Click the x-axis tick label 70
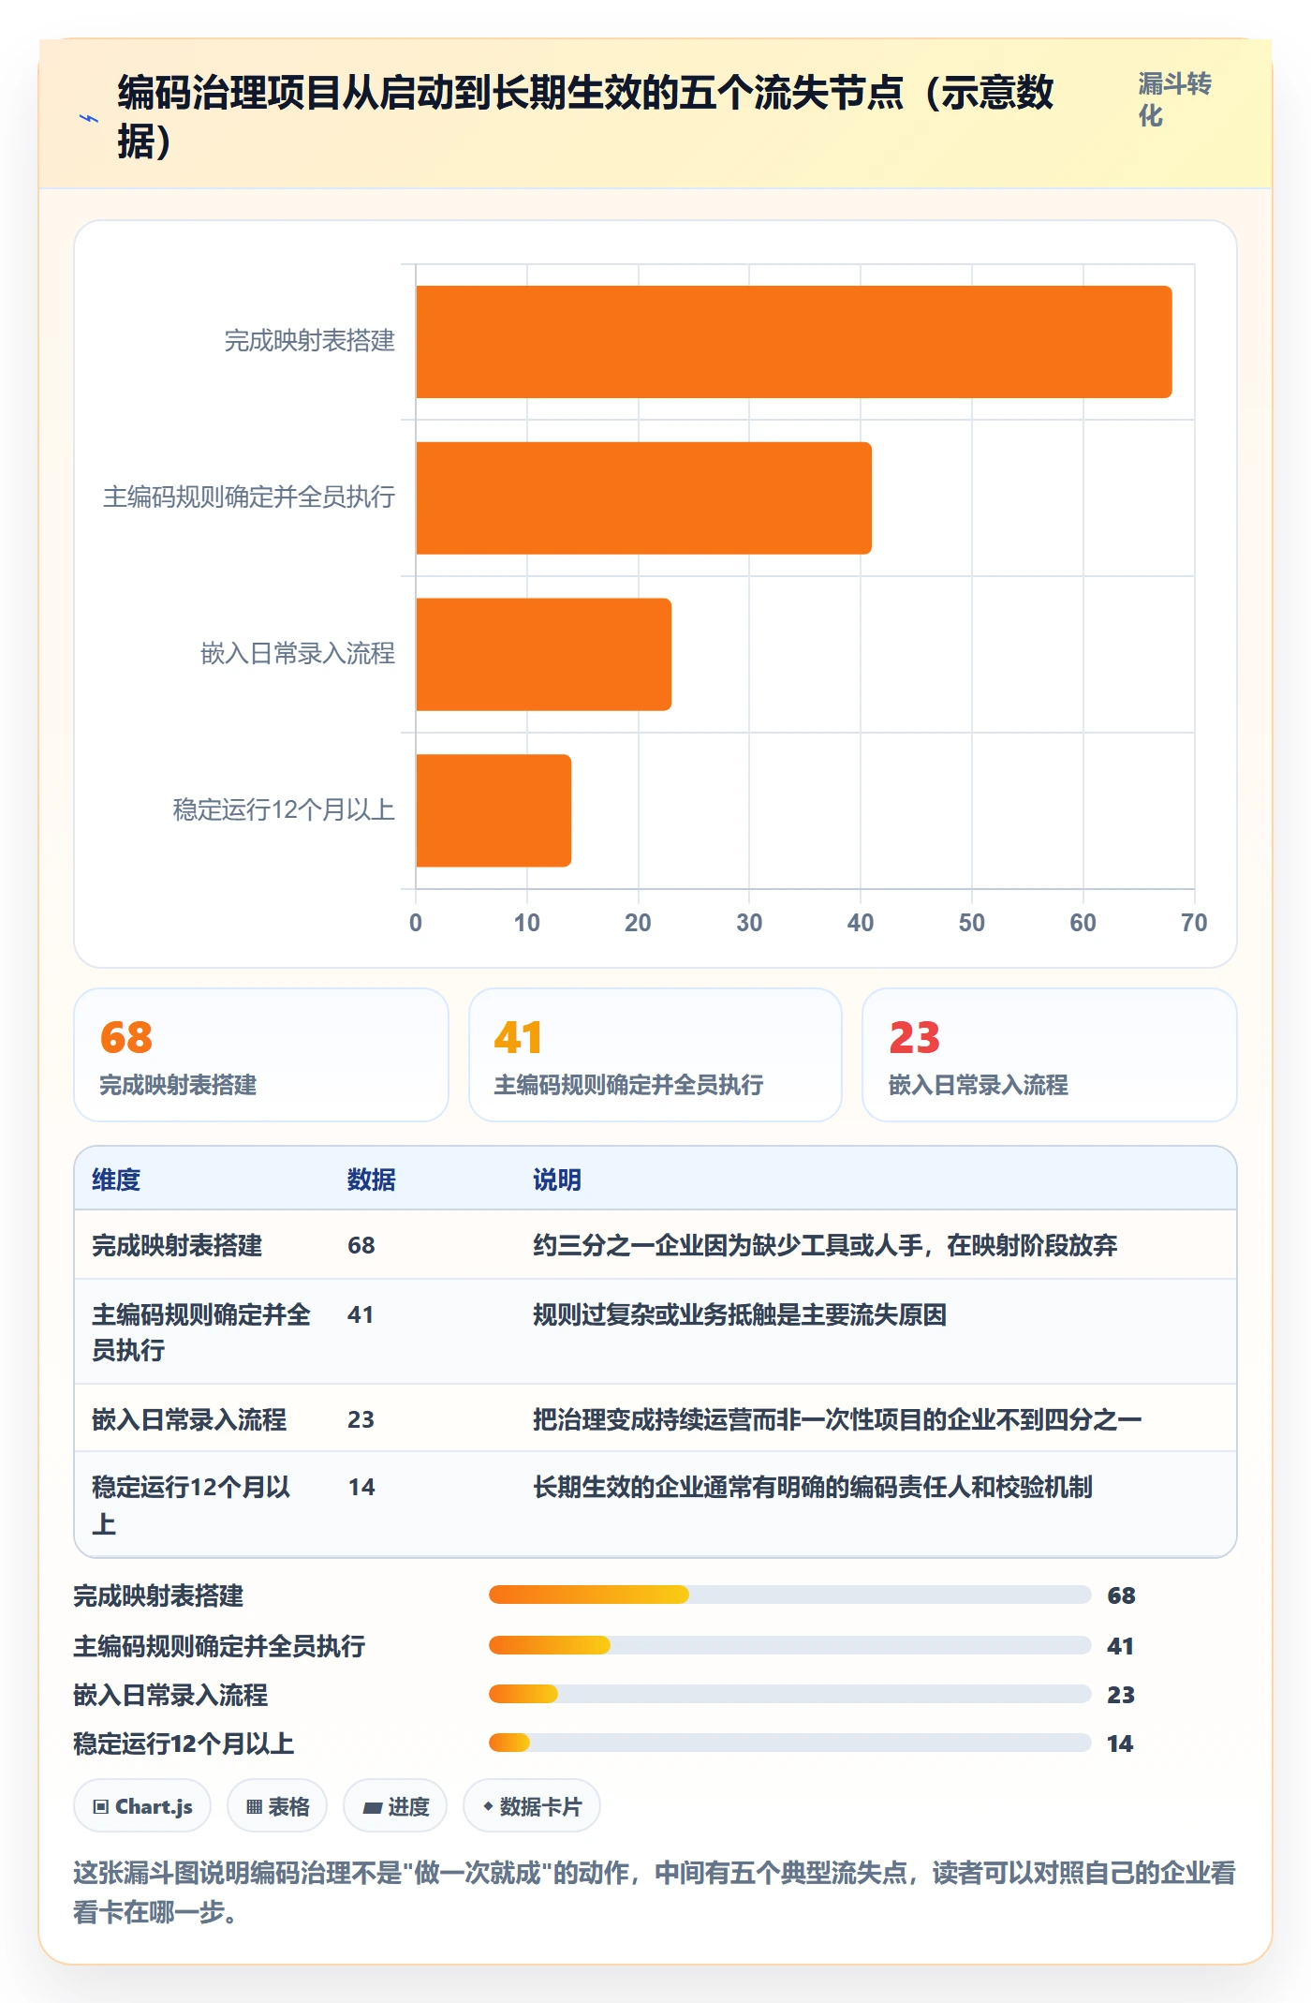Viewport: 1311px width, 2003px height. (1194, 923)
